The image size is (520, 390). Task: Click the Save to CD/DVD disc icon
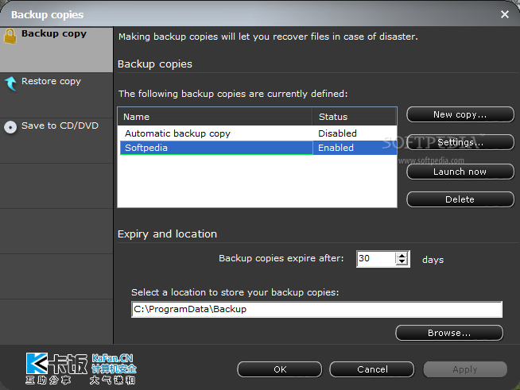pyautogui.click(x=10, y=127)
